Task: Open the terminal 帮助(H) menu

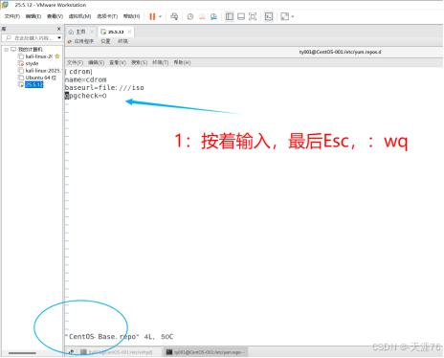Action: (x=182, y=62)
